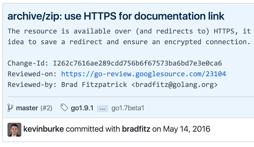This screenshot has height=147, width=254.
Task: Expand the hidden tags ellipsis button
Action: (x=102, y=108)
